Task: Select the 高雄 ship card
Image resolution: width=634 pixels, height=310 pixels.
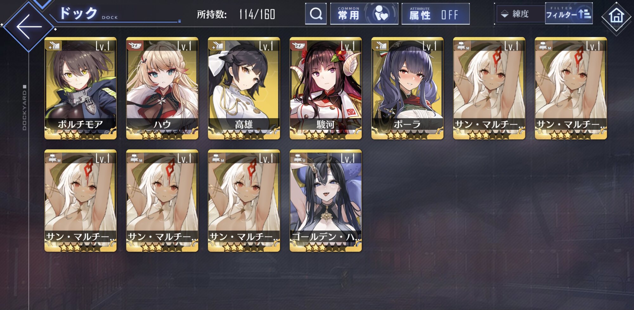Action: pyautogui.click(x=244, y=88)
